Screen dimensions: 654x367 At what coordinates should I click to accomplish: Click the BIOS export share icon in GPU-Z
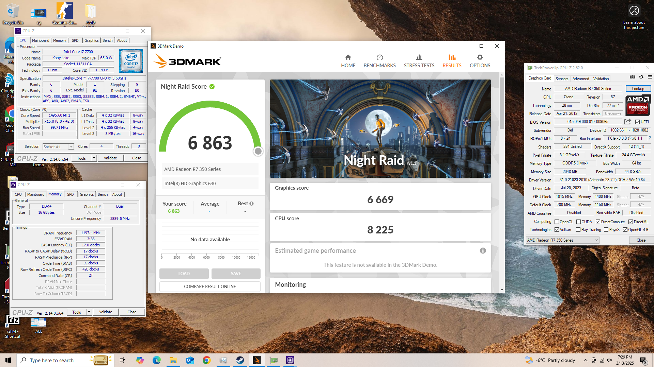pyautogui.click(x=627, y=122)
